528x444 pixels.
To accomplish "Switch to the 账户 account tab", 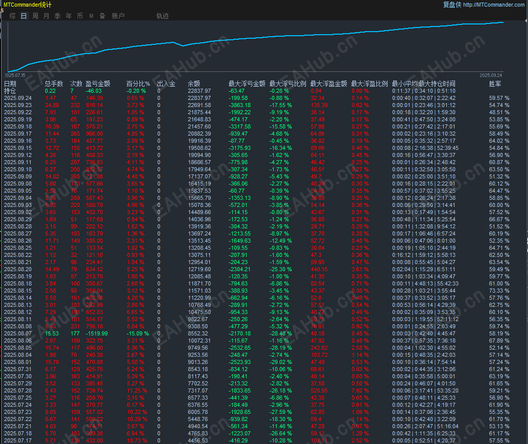I will 118,16.
